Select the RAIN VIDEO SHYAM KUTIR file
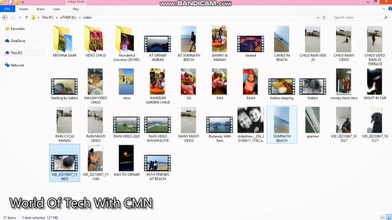 [157, 129]
